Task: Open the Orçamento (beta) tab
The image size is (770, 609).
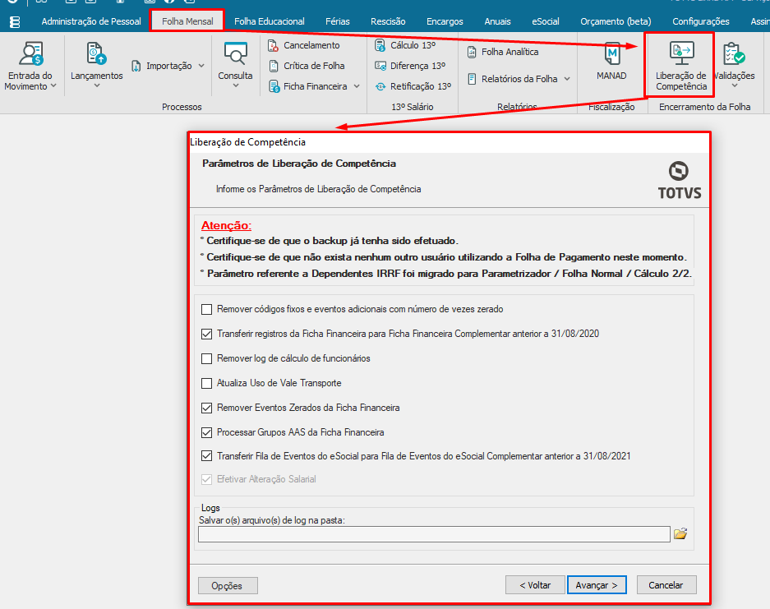Action: (x=616, y=21)
